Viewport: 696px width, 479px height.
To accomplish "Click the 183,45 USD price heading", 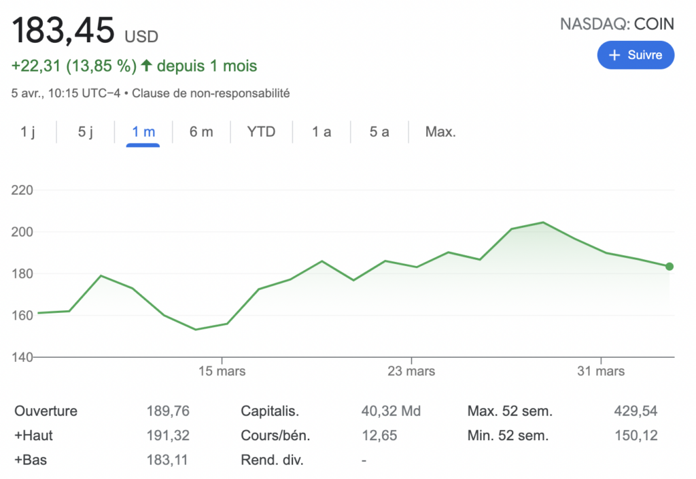I will pos(85,31).
